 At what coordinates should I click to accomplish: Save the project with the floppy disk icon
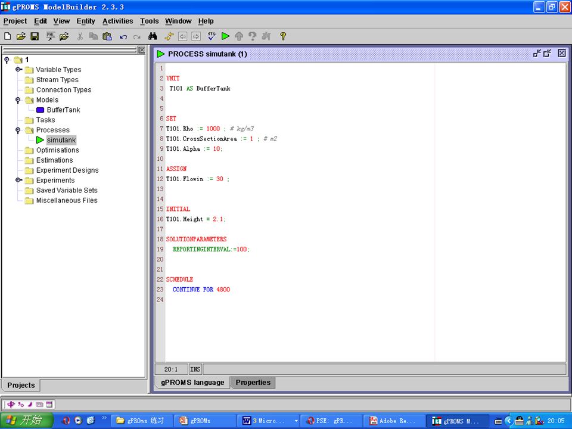(35, 36)
